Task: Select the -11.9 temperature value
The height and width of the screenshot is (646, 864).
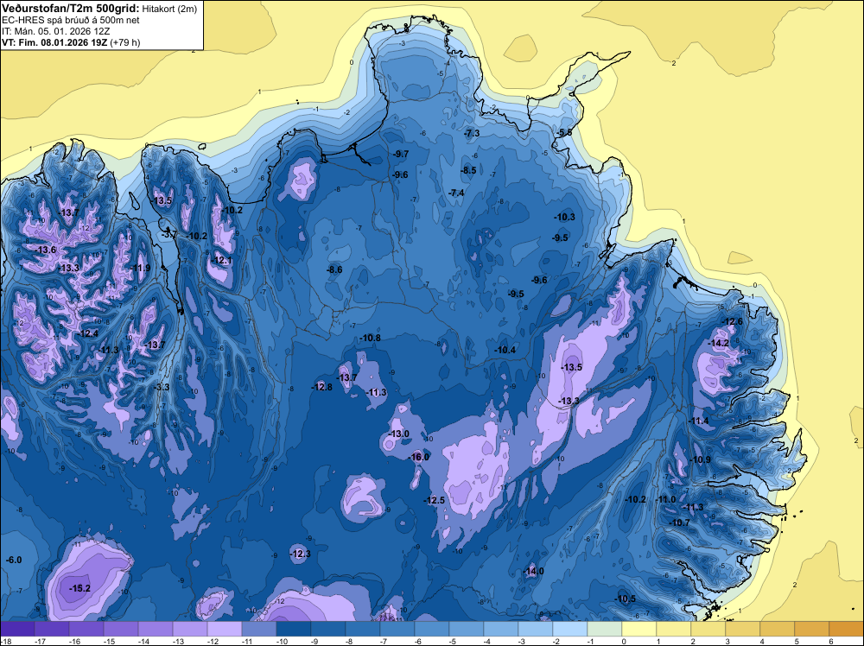Action: click(141, 269)
